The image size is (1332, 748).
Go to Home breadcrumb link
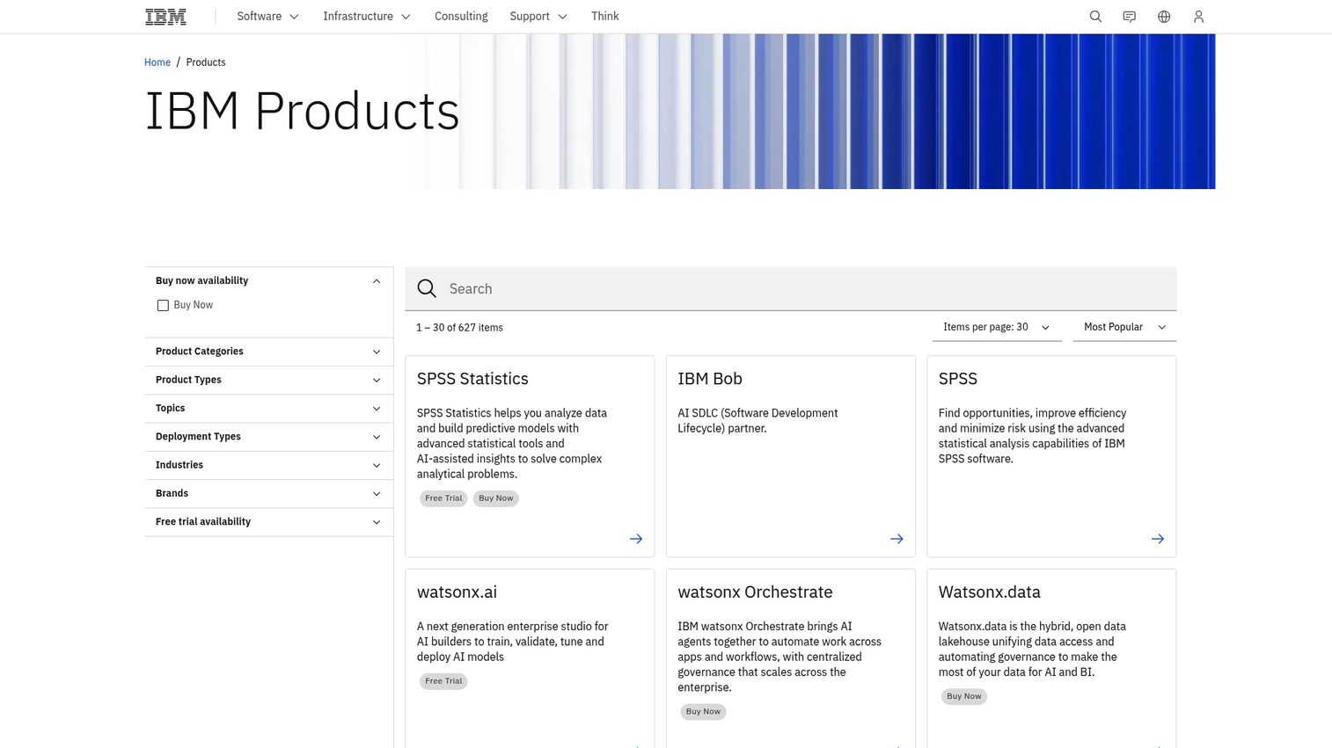click(157, 62)
